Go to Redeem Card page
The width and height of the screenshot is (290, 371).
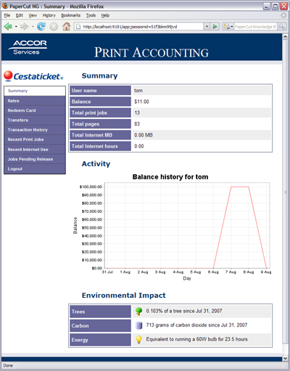point(35,110)
